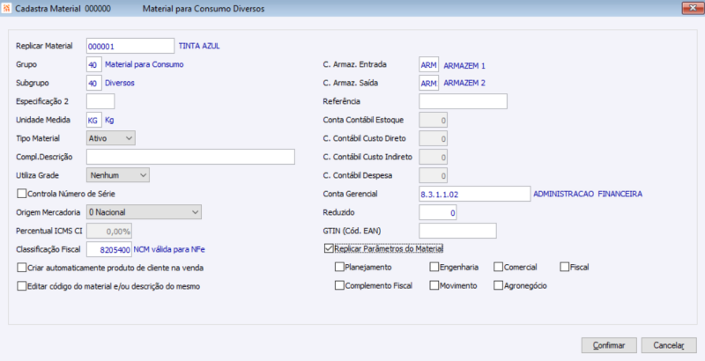Click NCM válida para NFe text
Viewport: 705px width, 361px height.
pos(169,249)
